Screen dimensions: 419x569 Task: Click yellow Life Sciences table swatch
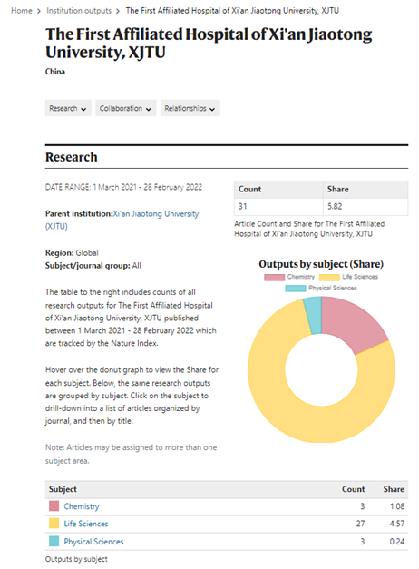point(54,524)
